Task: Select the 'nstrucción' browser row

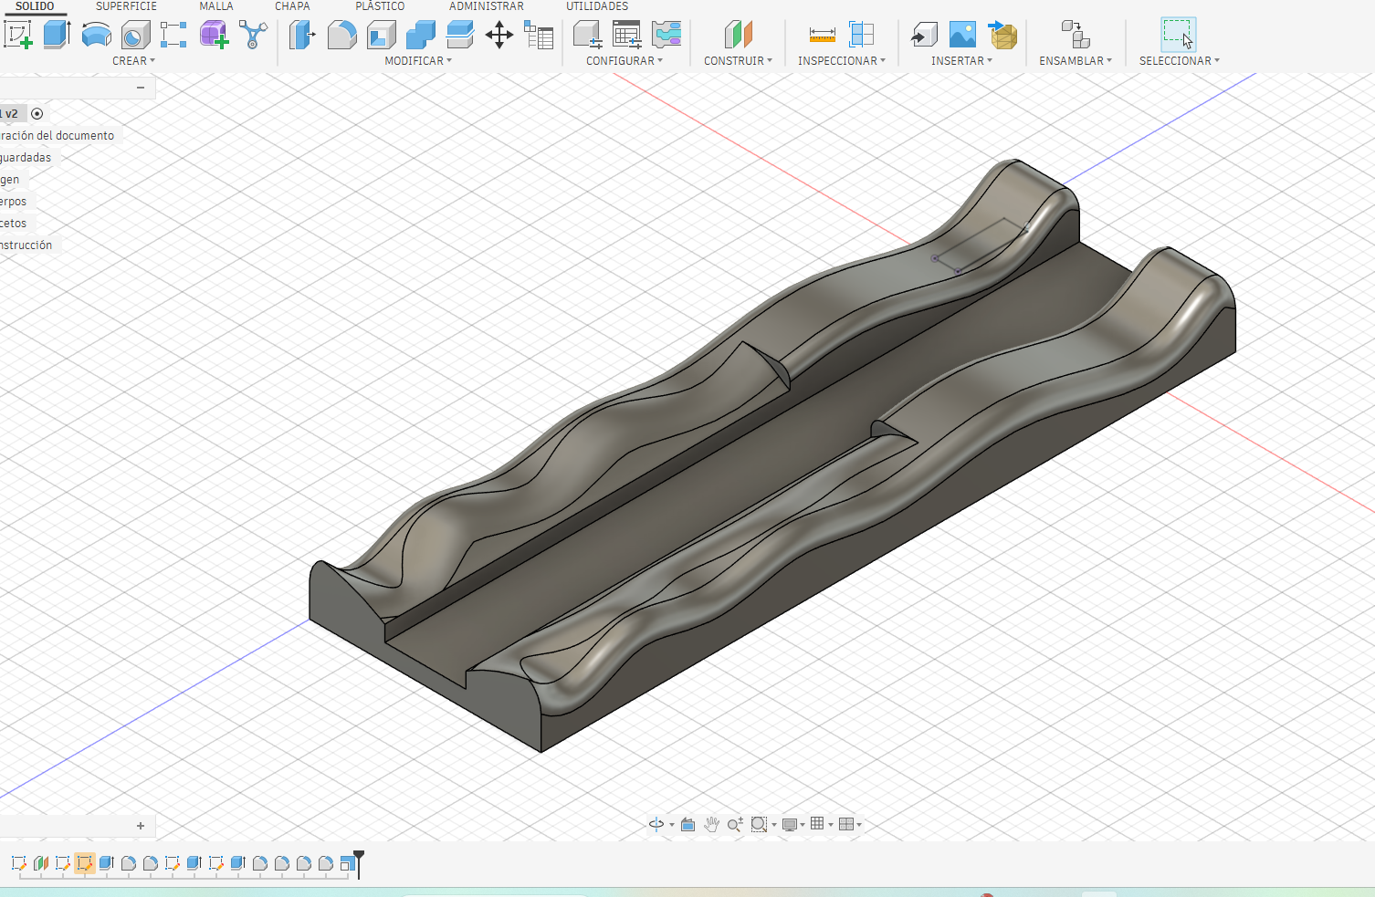Action: pos(26,245)
